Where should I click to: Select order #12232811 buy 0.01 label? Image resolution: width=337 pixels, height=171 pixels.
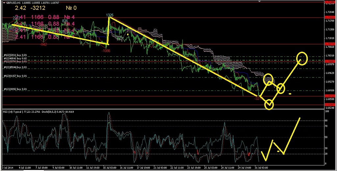point(15,55)
